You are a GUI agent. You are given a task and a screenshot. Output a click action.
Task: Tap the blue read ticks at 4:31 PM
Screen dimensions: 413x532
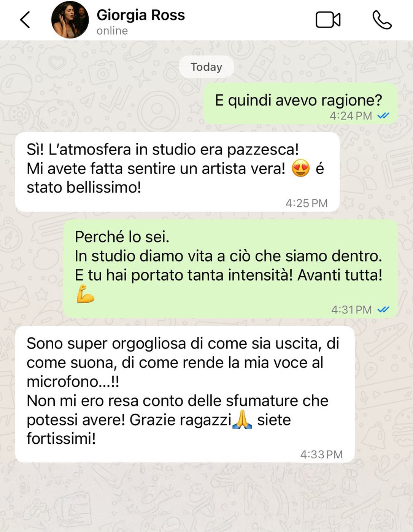pyautogui.click(x=383, y=309)
